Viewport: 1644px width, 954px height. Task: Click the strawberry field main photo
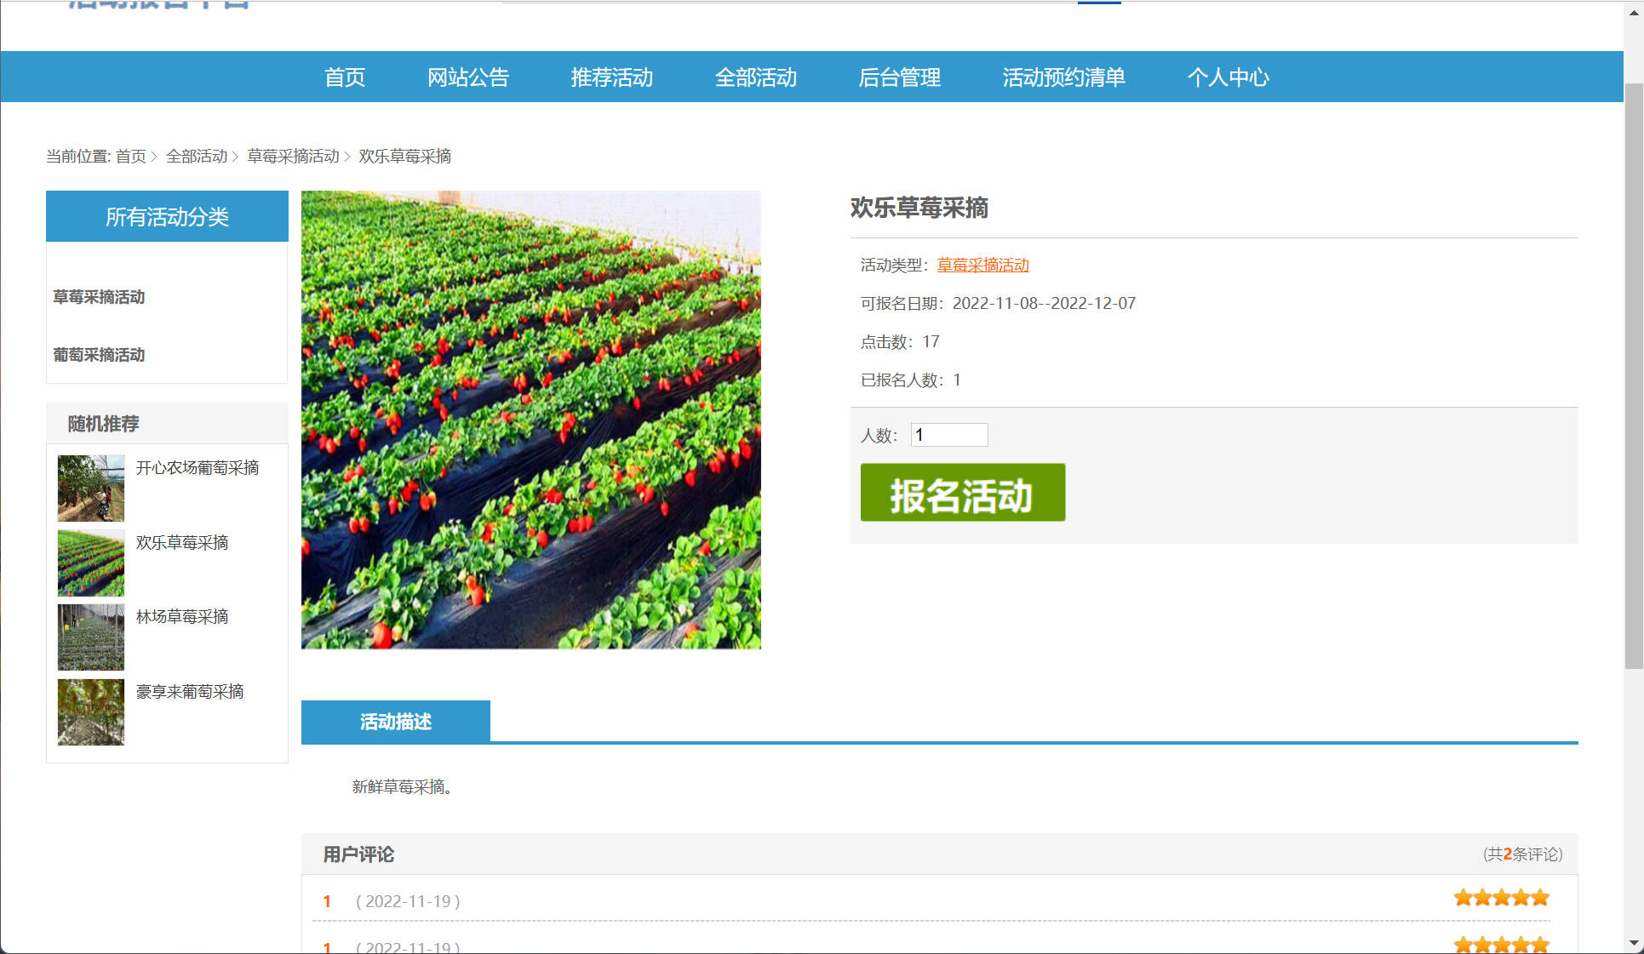coord(530,419)
